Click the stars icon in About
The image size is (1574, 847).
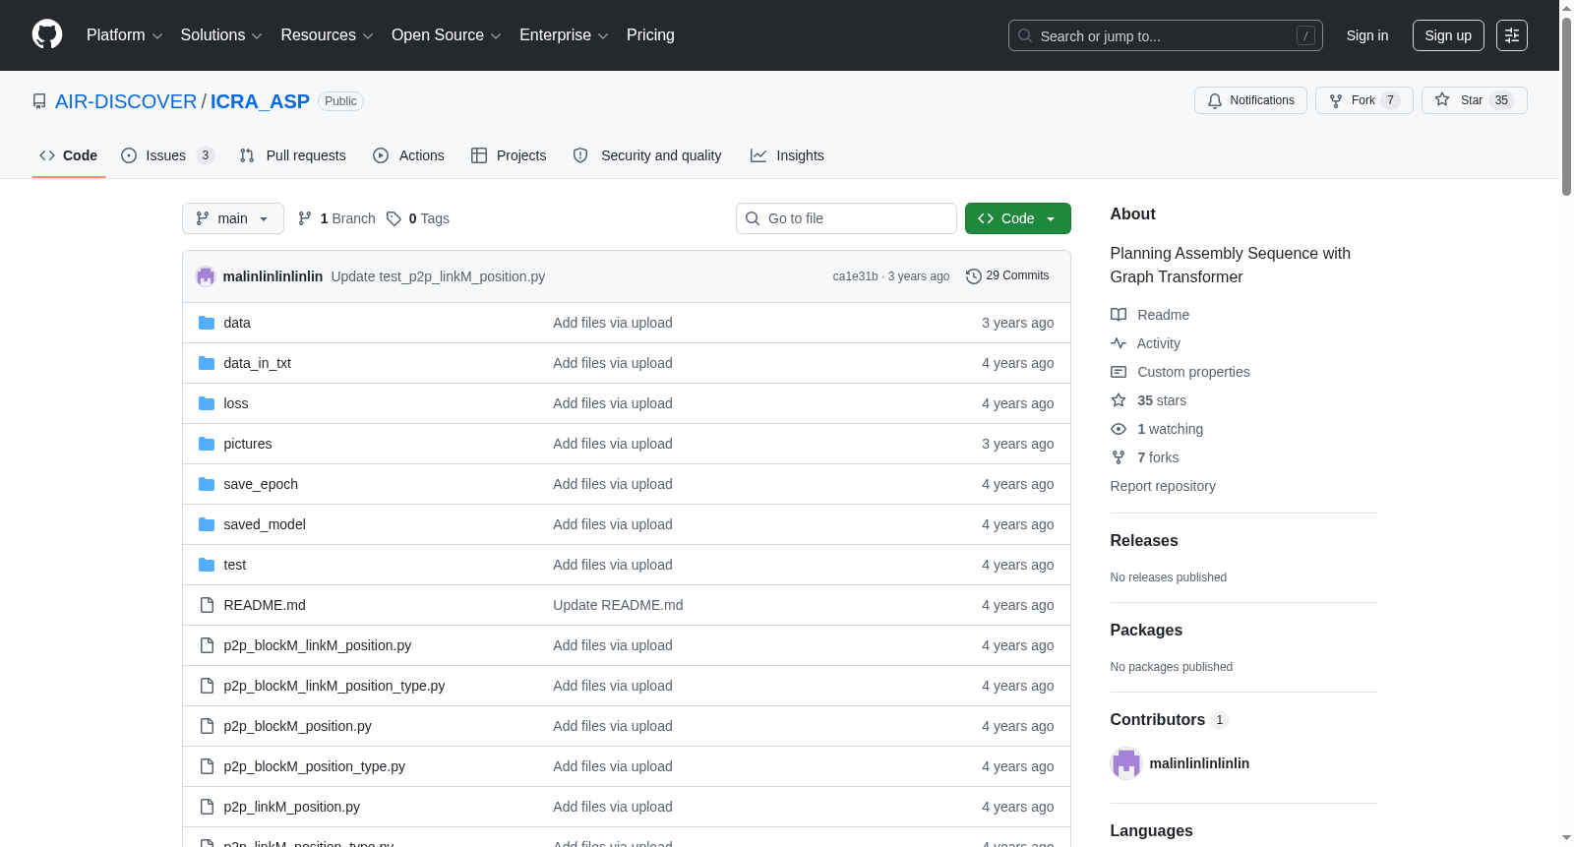pyautogui.click(x=1119, y=400)
